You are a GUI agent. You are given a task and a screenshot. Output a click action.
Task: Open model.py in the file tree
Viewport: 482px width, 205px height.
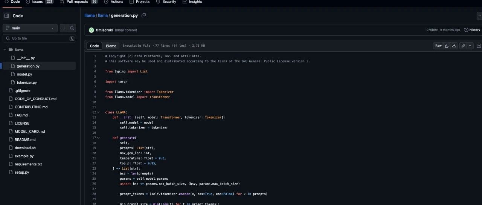tap(24, 74)
